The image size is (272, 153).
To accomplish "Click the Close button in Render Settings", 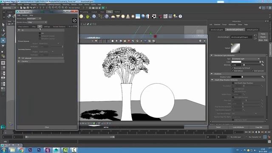I will pos(47,127).
